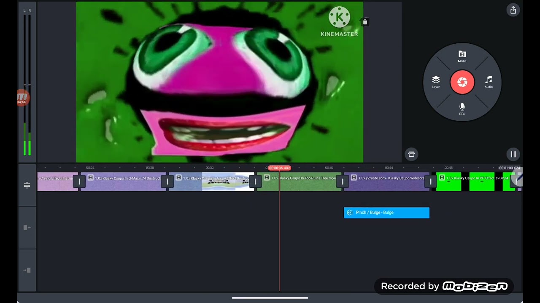Click the video preview area

pyautogui.click(x=219, y=82)
